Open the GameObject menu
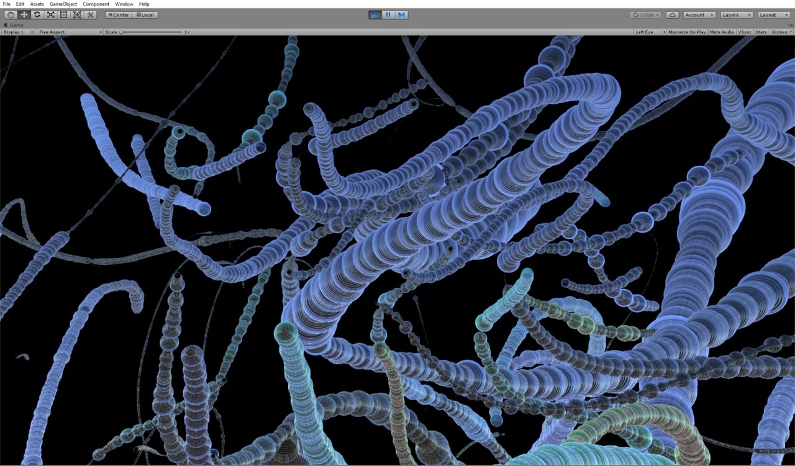 pos(63,4)
